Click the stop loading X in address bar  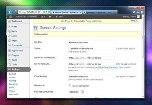[x=49, y=12]
